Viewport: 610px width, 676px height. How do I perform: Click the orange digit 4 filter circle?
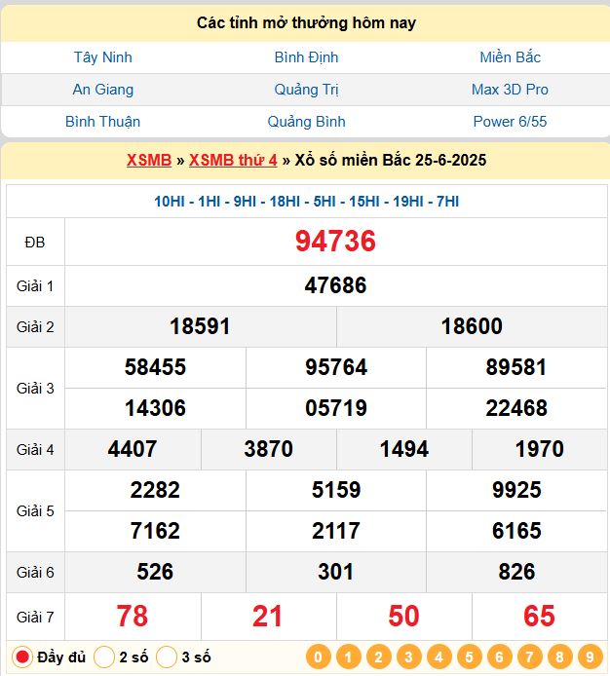(439, 657)
